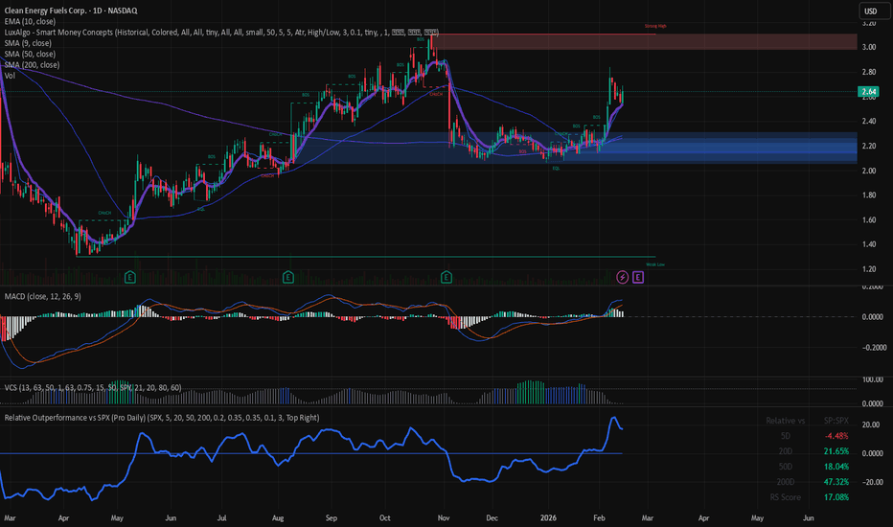This screenshot has height=527, width=893.
Task: Click the Oct label on time axis
Action: pos(385,517)
